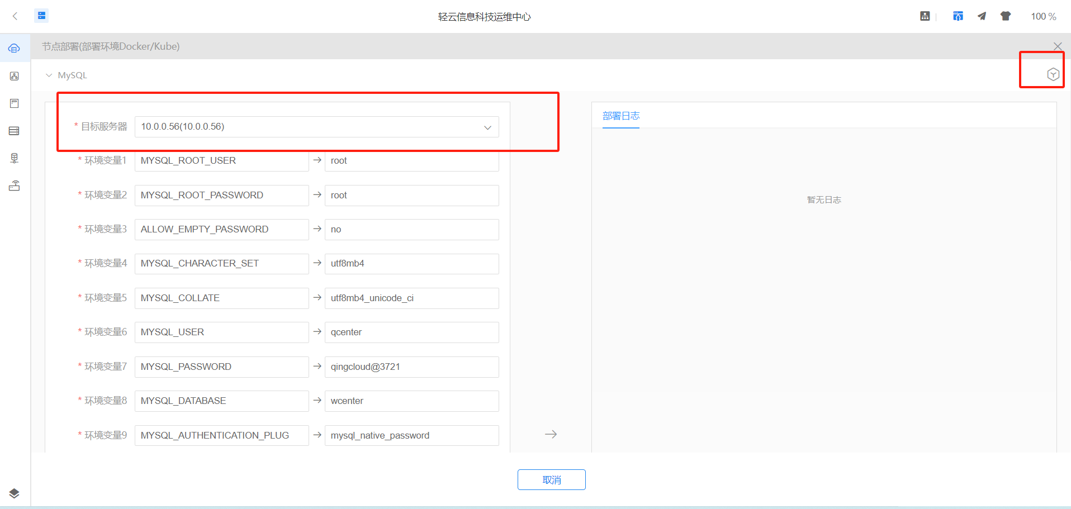Screen dimensions: 1071x509
Task: Switch to the 部署日志 tab
Action: pyautogui.click(x=621, y=116)
